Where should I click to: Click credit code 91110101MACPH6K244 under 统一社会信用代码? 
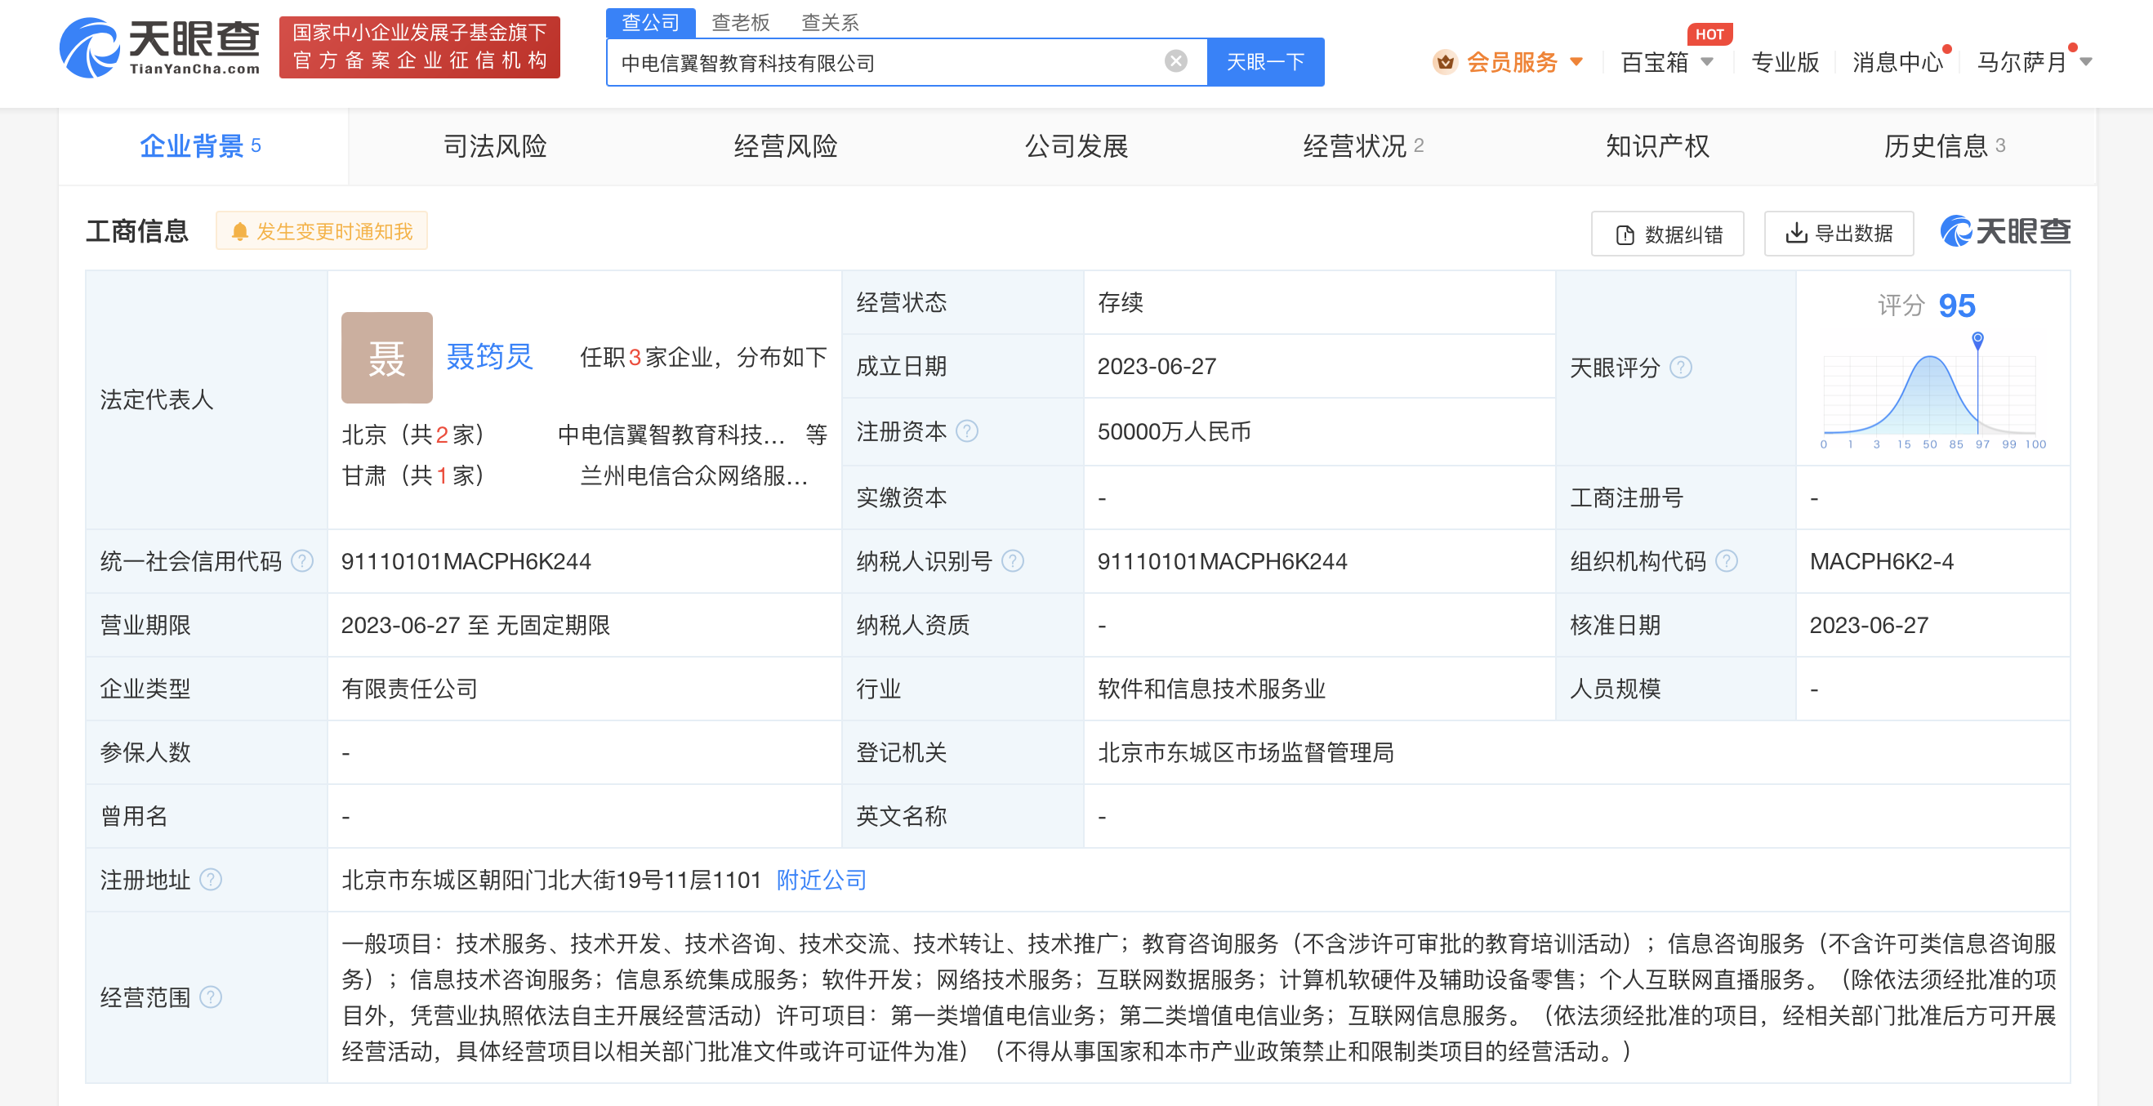click(466, 561)
